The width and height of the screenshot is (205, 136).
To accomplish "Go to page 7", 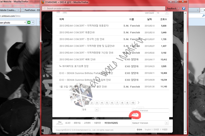I will (117, 103).
